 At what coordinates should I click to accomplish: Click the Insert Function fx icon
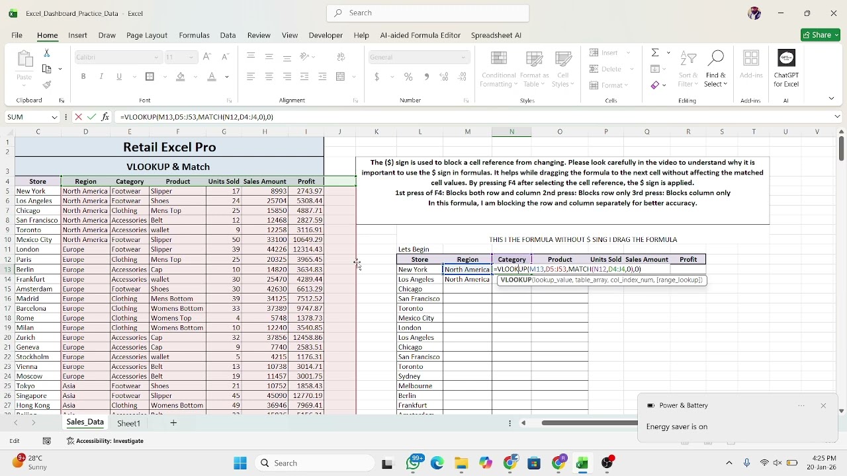(x=105, y=117)
